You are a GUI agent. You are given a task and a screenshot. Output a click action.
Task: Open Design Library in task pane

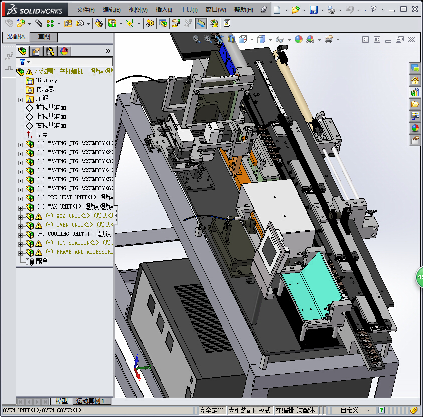(x=415, y=92)
